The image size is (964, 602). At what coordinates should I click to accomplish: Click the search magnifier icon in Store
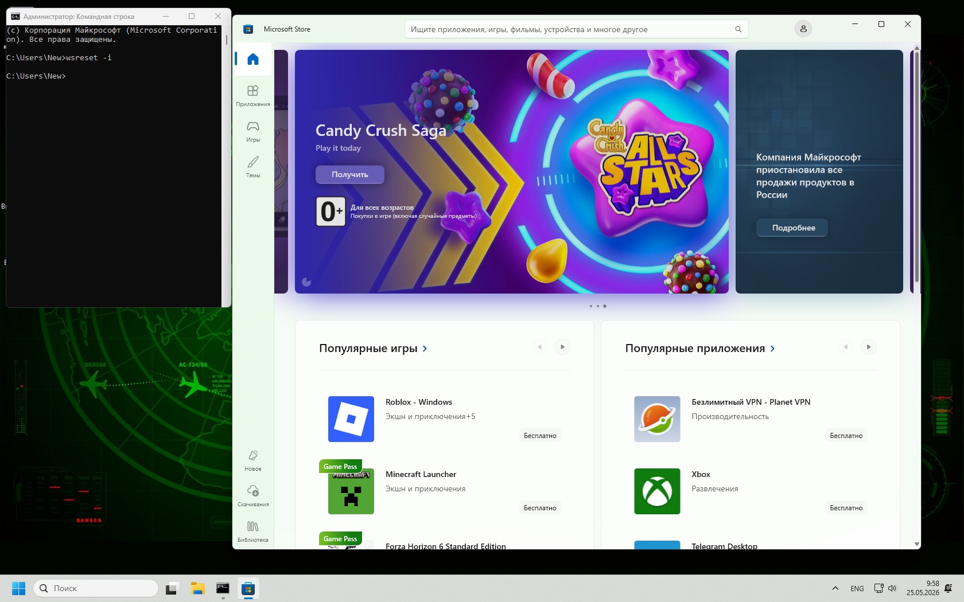pos(738,29)
